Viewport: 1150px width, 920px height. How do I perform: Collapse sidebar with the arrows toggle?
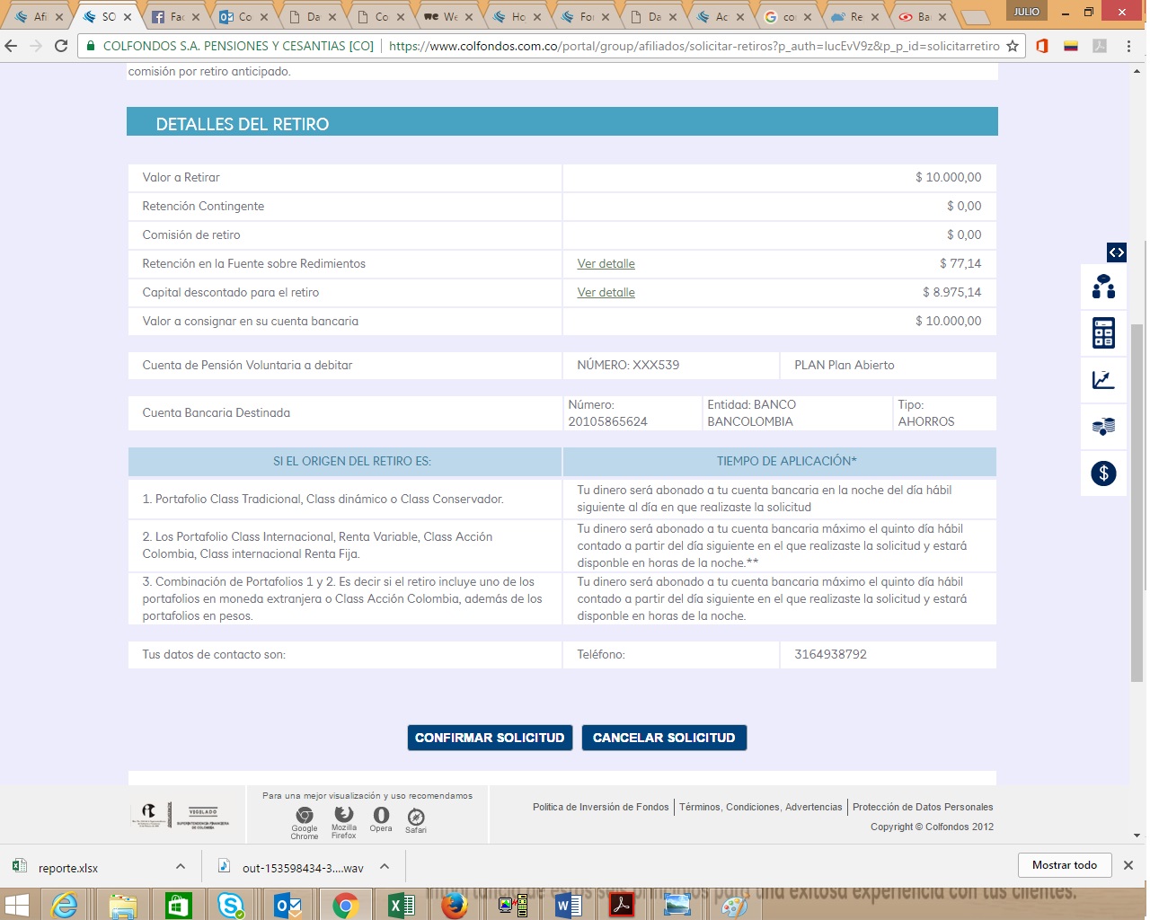click(x=1116, y=252)
